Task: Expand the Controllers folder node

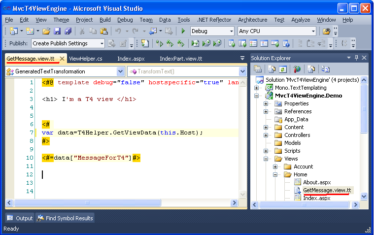Action: 266,135
